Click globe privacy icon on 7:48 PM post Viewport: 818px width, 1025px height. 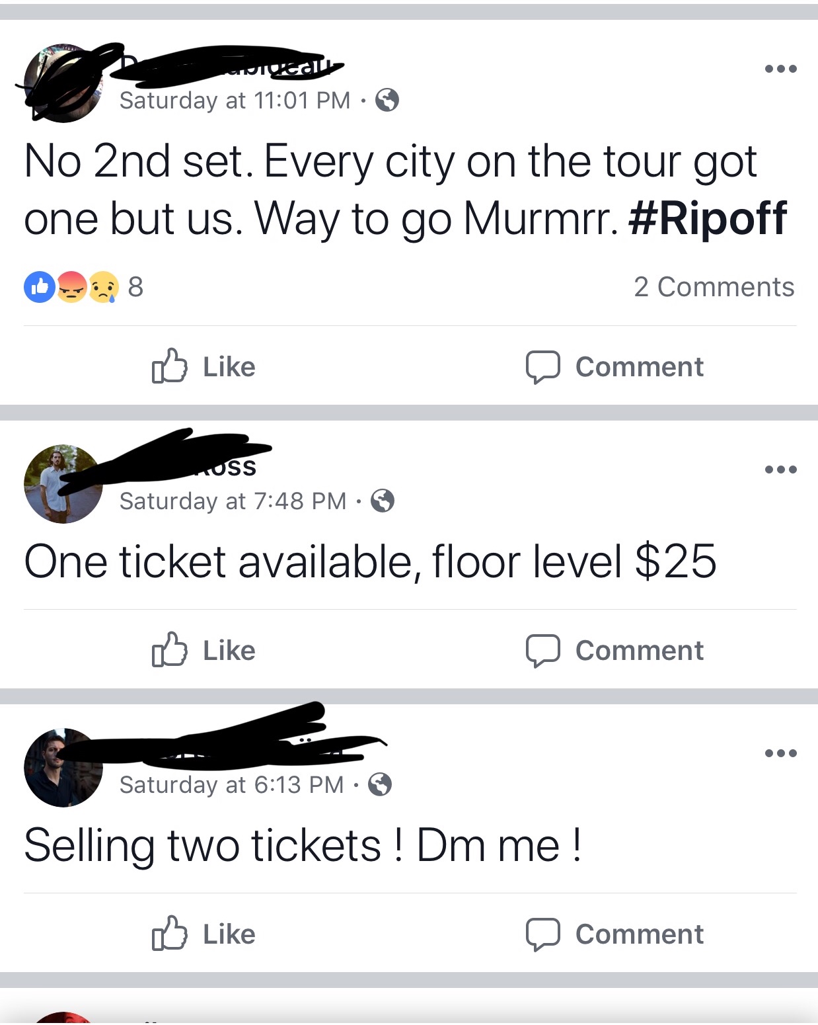tap(383, 501)
